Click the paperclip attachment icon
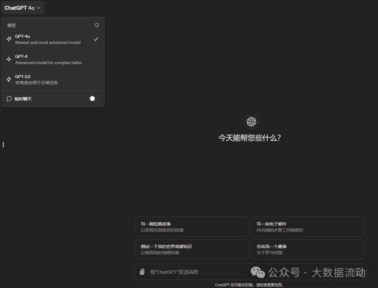 click(x=142, y=272)
